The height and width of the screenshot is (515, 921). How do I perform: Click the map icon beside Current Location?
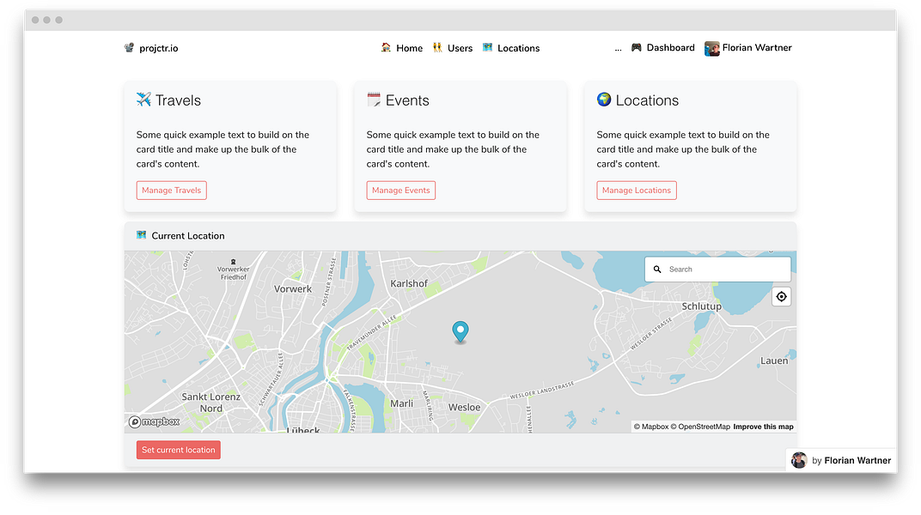(x=142, y=234)
